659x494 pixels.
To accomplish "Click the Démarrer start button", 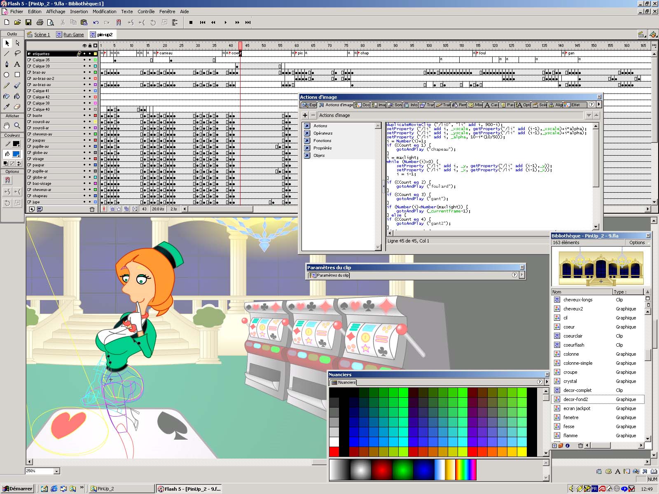I will coord(17,489).
